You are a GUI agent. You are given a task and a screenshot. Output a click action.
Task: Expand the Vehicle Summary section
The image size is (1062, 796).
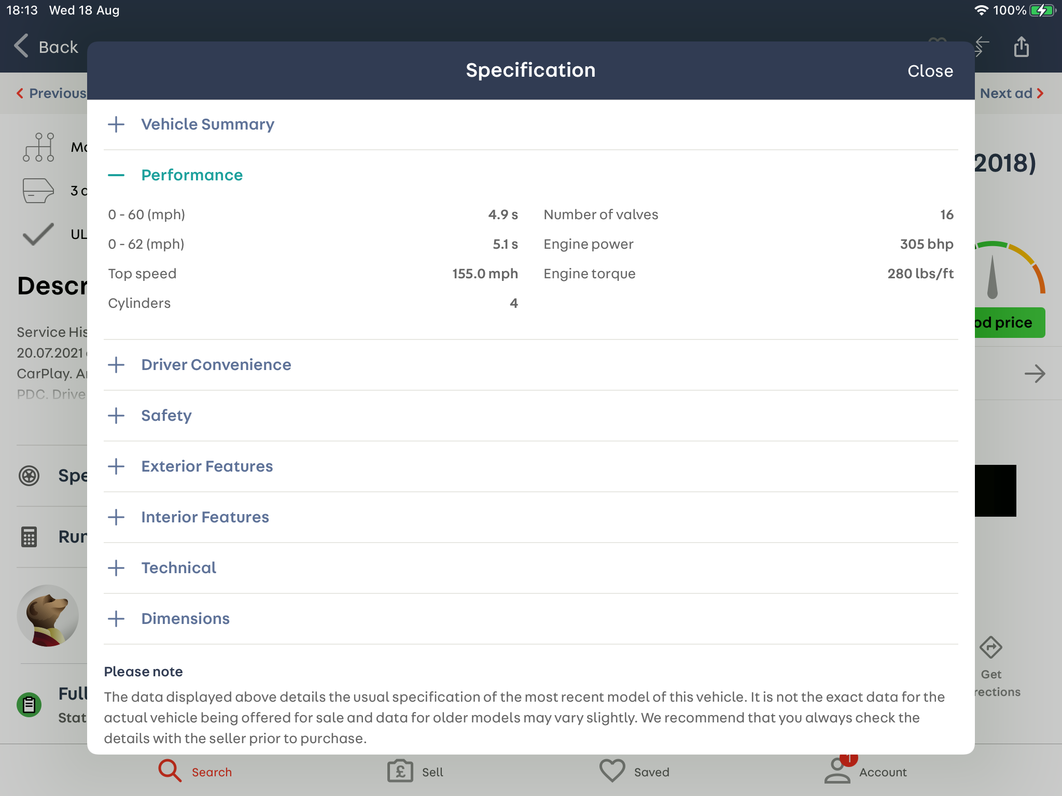tap(207, 124)
